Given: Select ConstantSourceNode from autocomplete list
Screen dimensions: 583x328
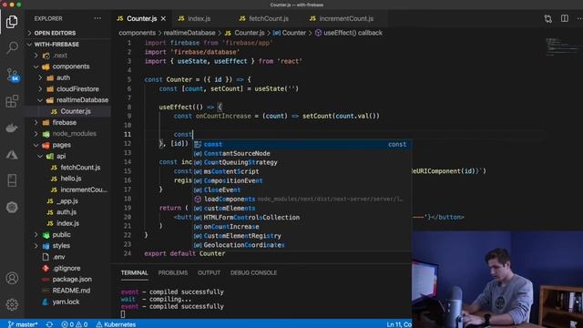Looking at the screenshot, I should 302,153.
